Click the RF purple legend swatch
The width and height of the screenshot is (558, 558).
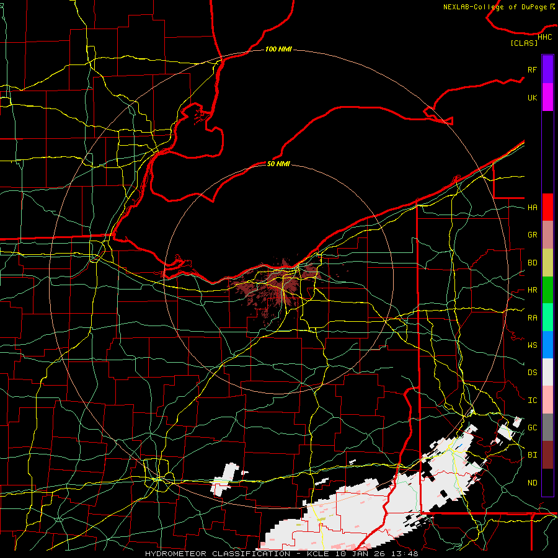547,69
